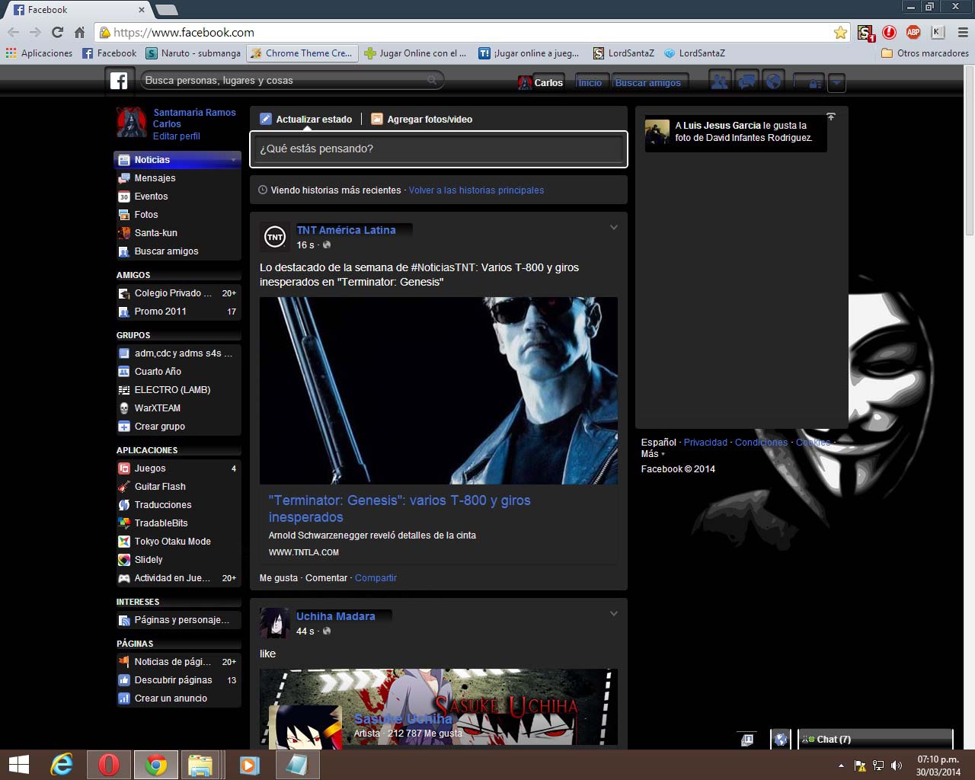This screenshot has width=975, height=780.
Task: Open the account settings dropdown arrow
Action: (836, 82)
